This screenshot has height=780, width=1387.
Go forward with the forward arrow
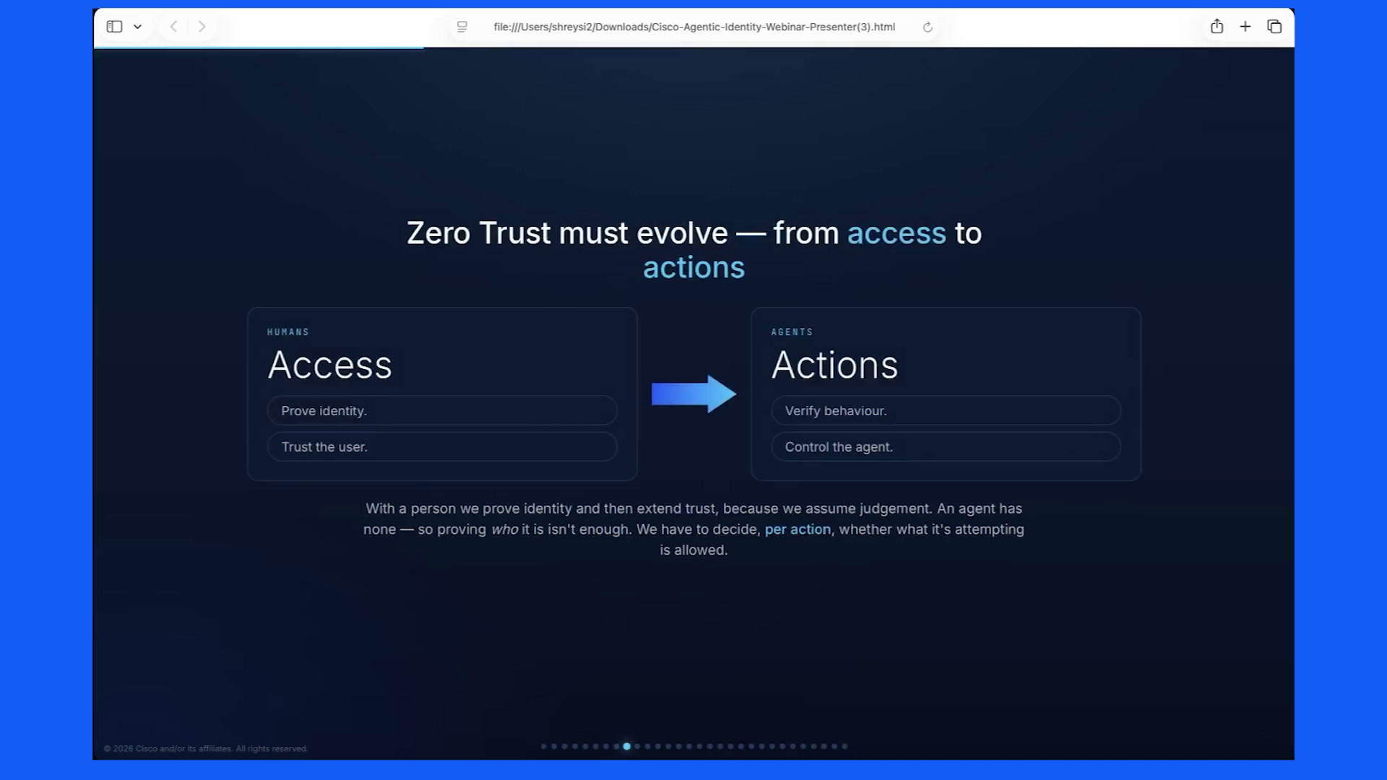pyautogui.click(x=202, y=27)
